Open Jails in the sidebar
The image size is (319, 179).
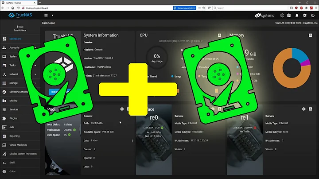click(x=20, y=127)
